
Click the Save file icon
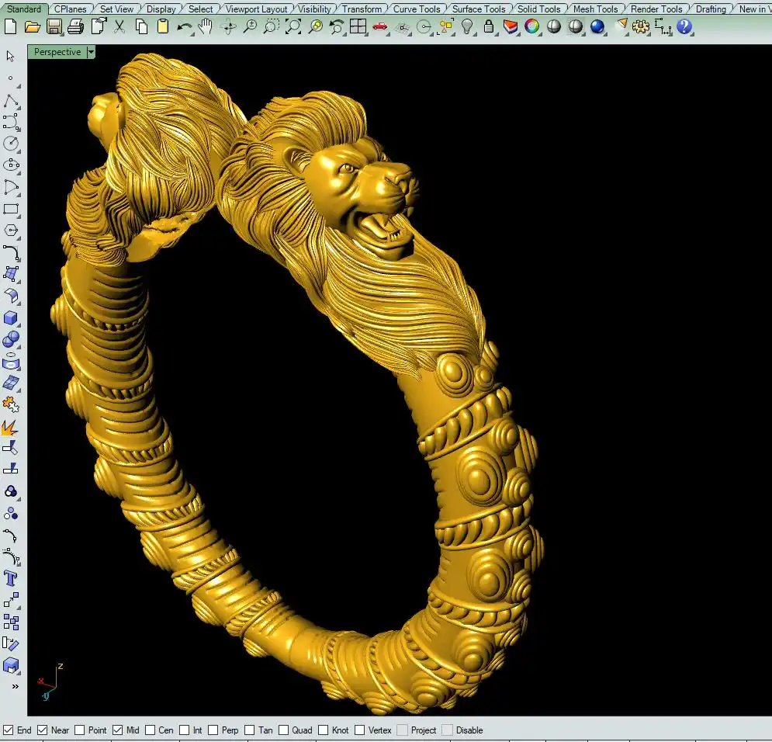54,27
